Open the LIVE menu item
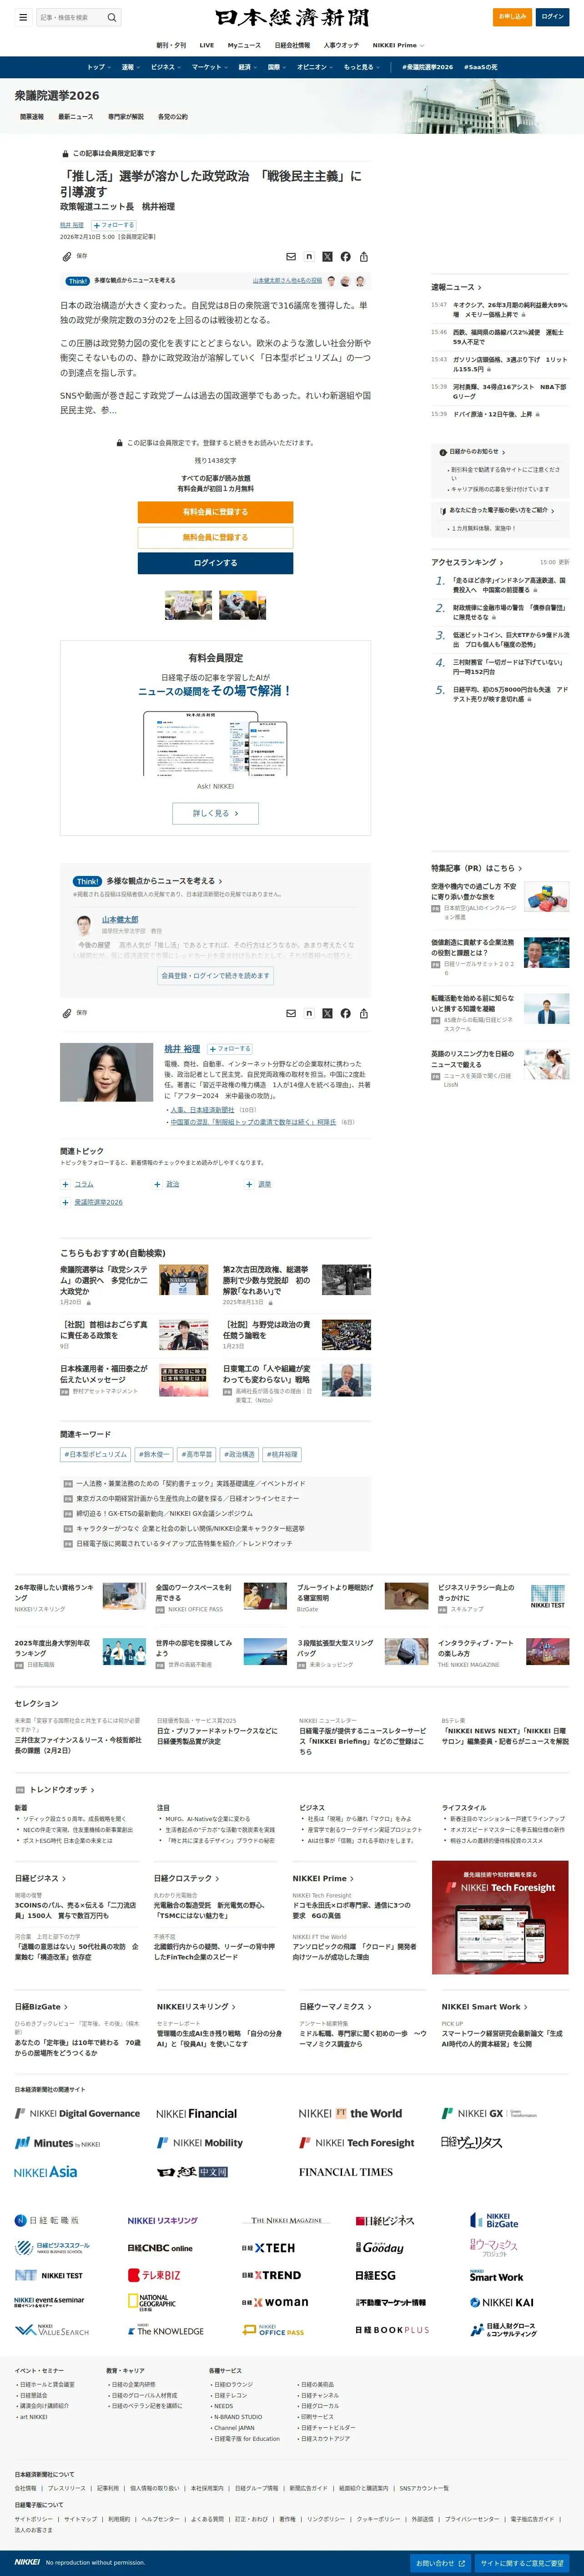This screenshot has height=2576, width=584. click(206, 45)
